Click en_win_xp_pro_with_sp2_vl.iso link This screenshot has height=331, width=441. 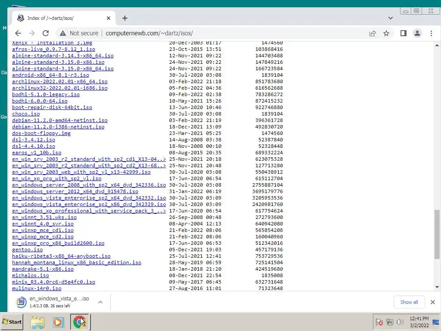[56, 179]
